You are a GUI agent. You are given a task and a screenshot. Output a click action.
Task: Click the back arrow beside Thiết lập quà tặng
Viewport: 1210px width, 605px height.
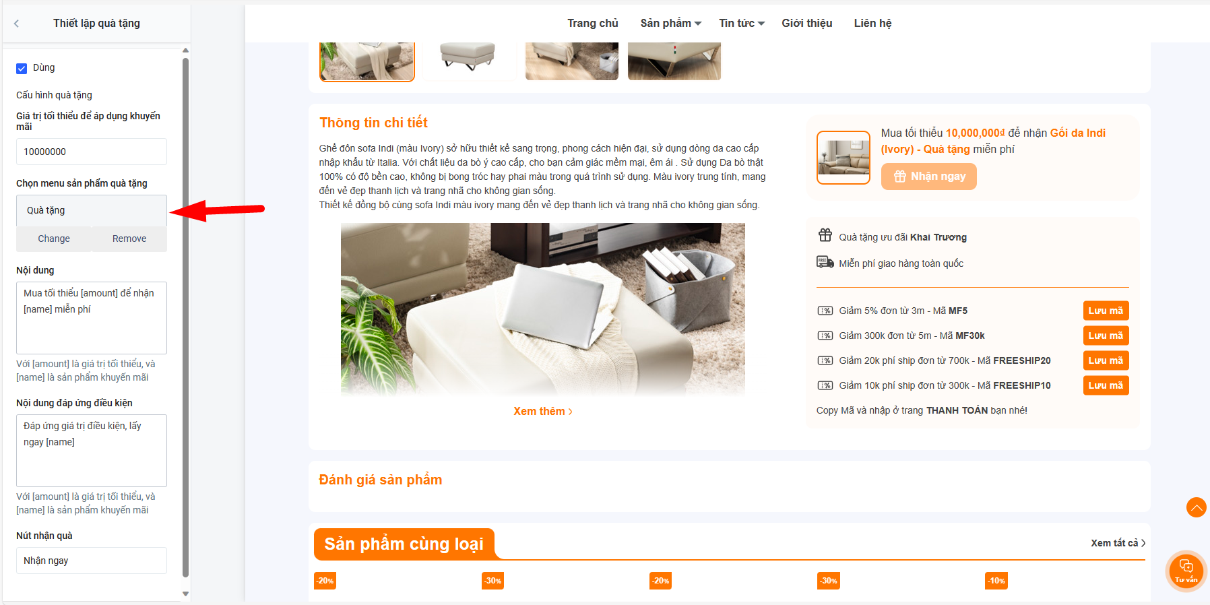pos(17,24)
